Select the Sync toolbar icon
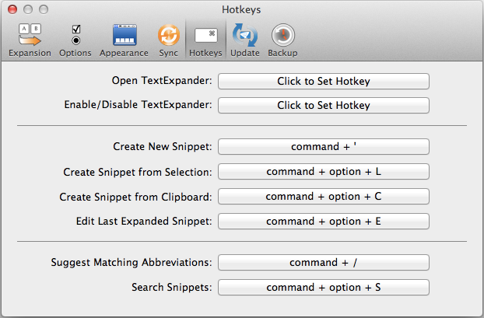The width and height of the screenshot is (484, 318). 168,40
